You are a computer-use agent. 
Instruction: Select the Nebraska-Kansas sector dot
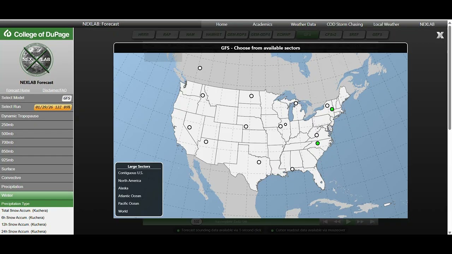[x=246, y=127]
